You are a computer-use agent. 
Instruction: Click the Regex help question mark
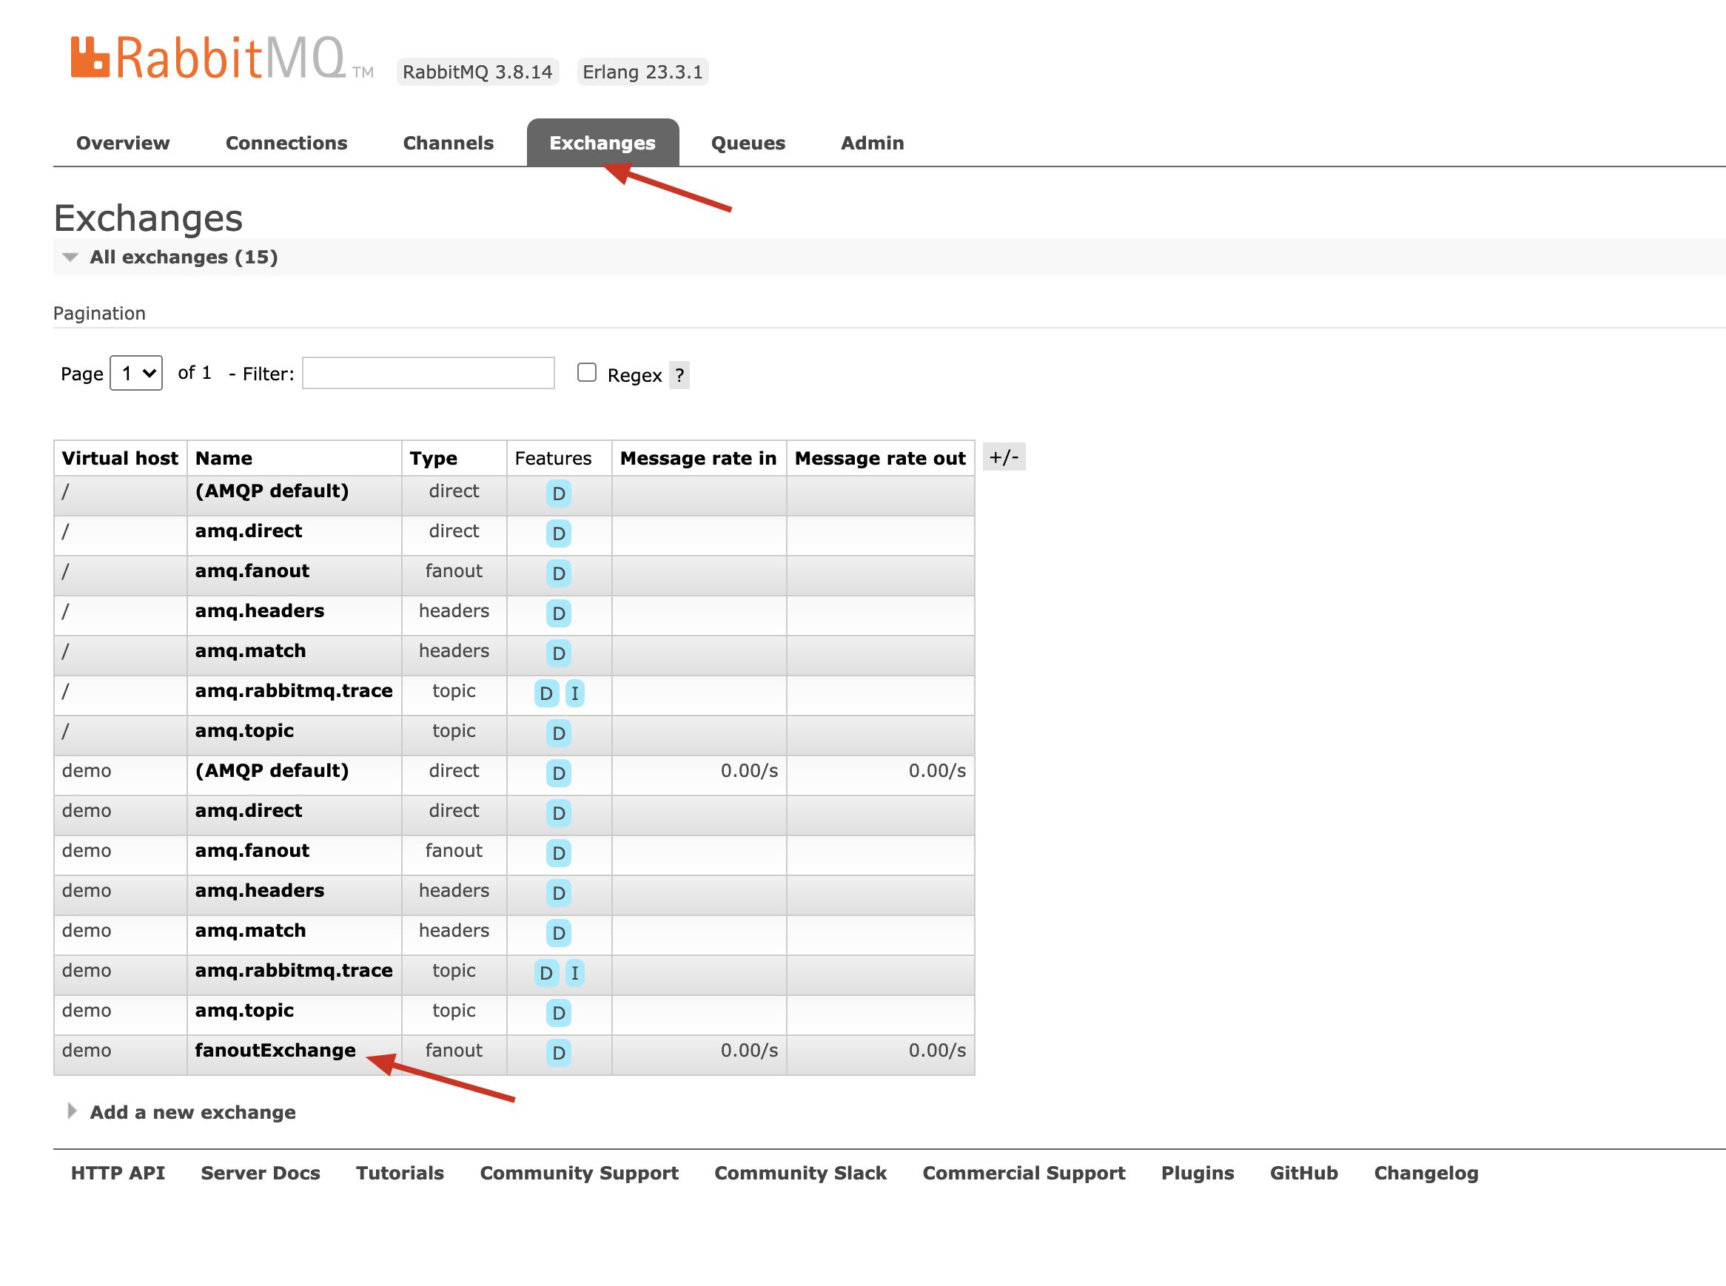click(x=679, y=376)
